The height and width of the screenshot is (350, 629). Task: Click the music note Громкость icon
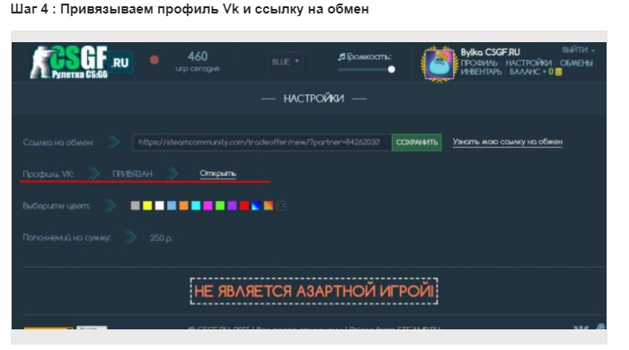pos(341,57)
